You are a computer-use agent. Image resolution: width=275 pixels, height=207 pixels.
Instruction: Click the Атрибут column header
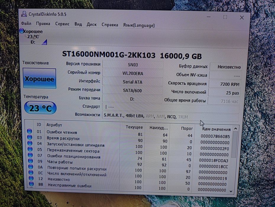coord(54,125)
